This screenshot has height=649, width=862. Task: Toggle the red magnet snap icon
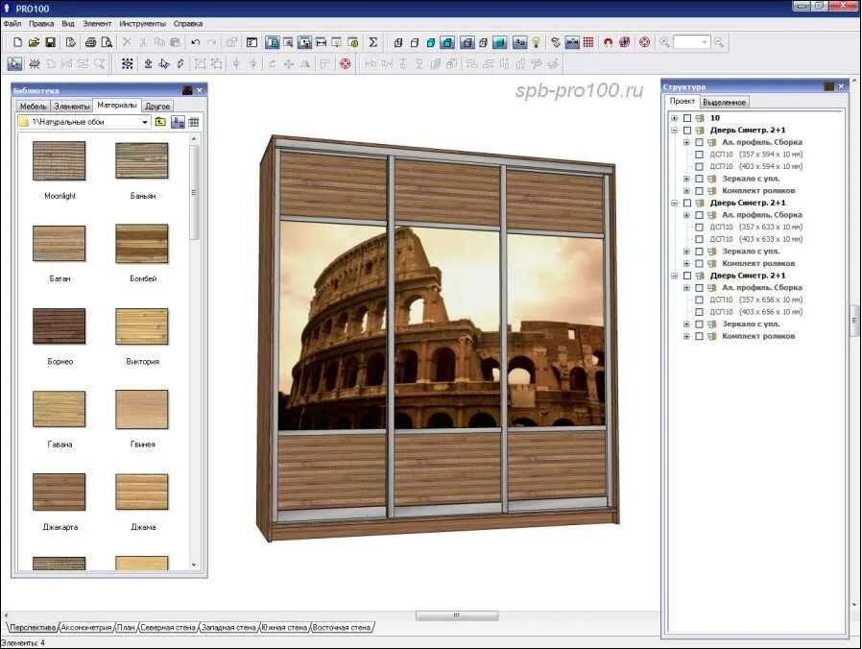[608, 42]
